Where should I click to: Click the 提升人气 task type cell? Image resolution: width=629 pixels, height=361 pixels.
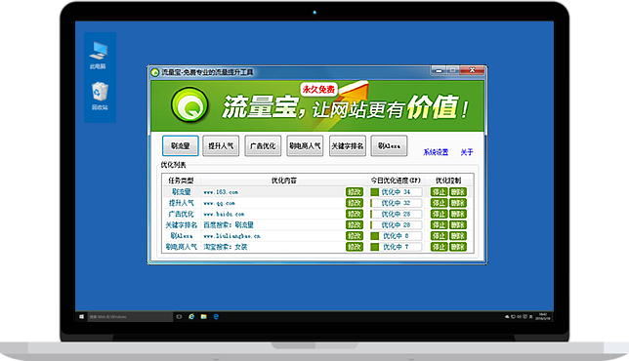(182, 203)
